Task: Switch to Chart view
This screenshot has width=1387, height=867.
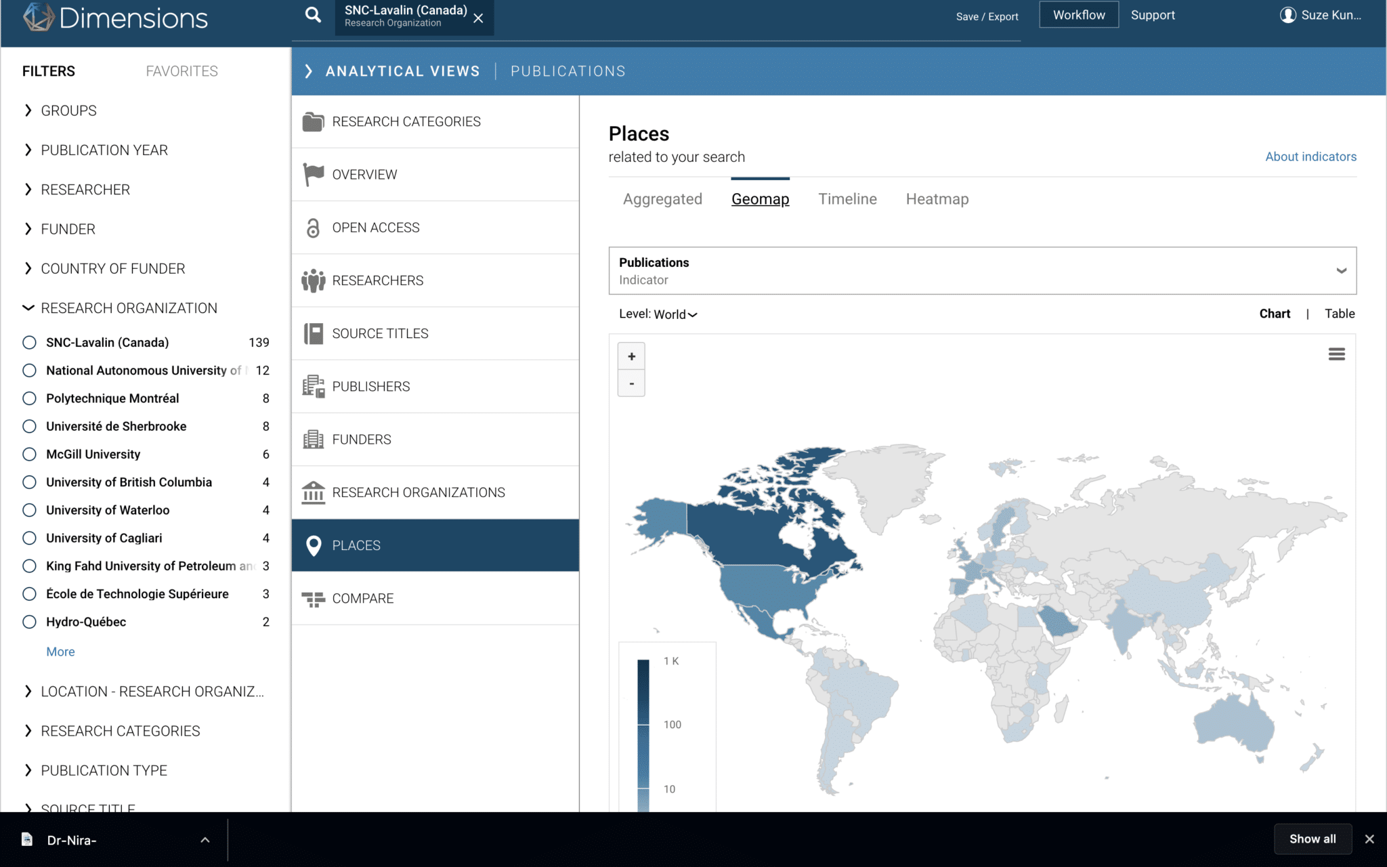Action: pyautogui.click(x=1275, y=314)
